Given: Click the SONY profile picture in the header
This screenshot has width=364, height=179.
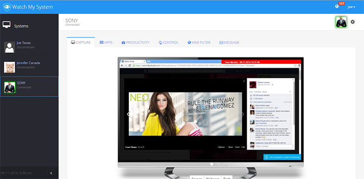Looking at the screenshot, I should 341,22.
